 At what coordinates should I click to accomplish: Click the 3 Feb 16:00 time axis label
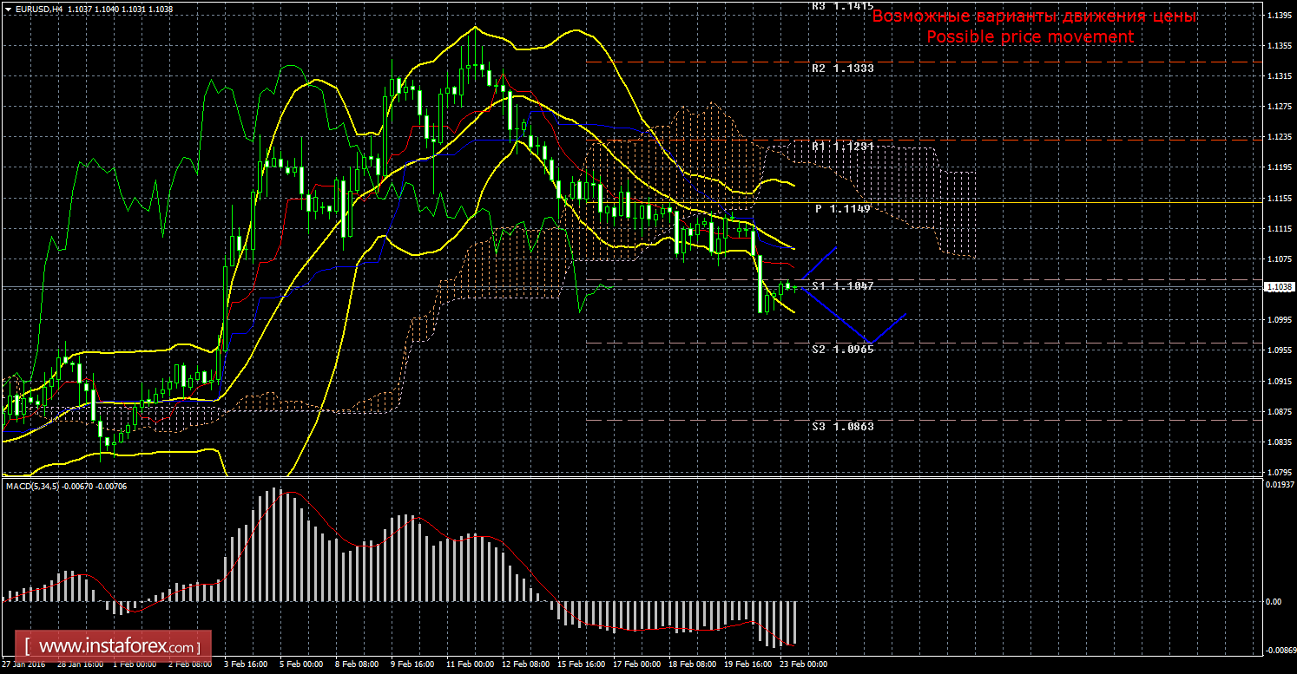click(x=247, y=664)
